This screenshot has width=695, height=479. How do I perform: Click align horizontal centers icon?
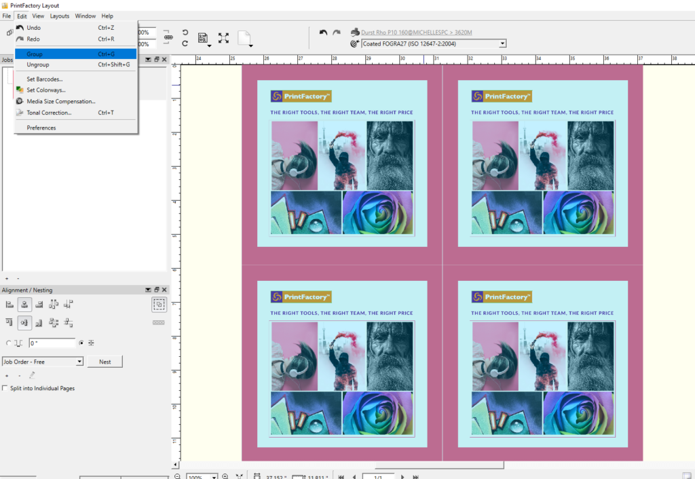click(24, 305)
